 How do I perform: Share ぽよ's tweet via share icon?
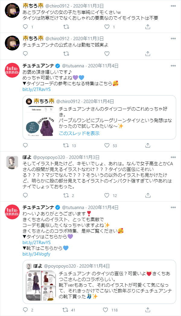tap(148, 196)
